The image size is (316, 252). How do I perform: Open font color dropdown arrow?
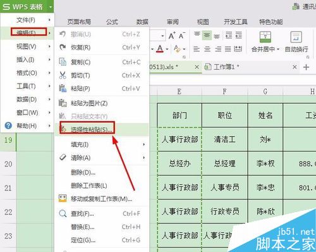(167, 49)
